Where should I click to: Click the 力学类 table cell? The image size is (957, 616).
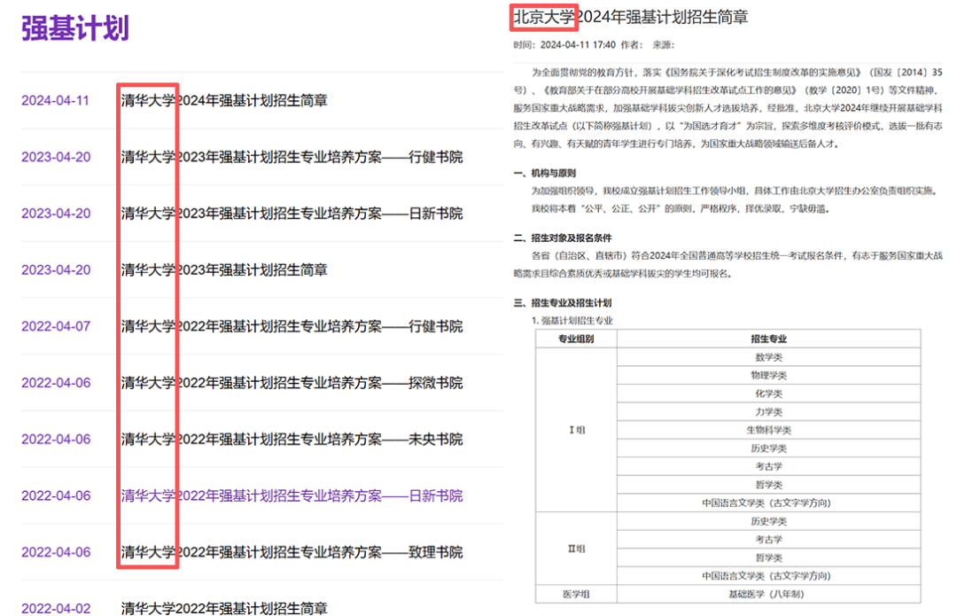pyautogui.click(x=768, y=412)
